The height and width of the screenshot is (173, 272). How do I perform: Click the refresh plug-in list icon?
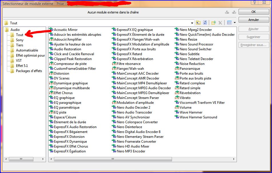pos(205,23)
